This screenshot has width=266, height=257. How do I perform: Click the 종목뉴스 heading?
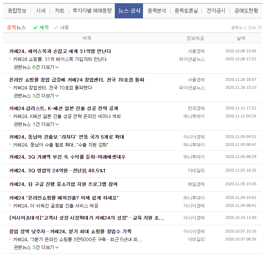tap(16, 28)
